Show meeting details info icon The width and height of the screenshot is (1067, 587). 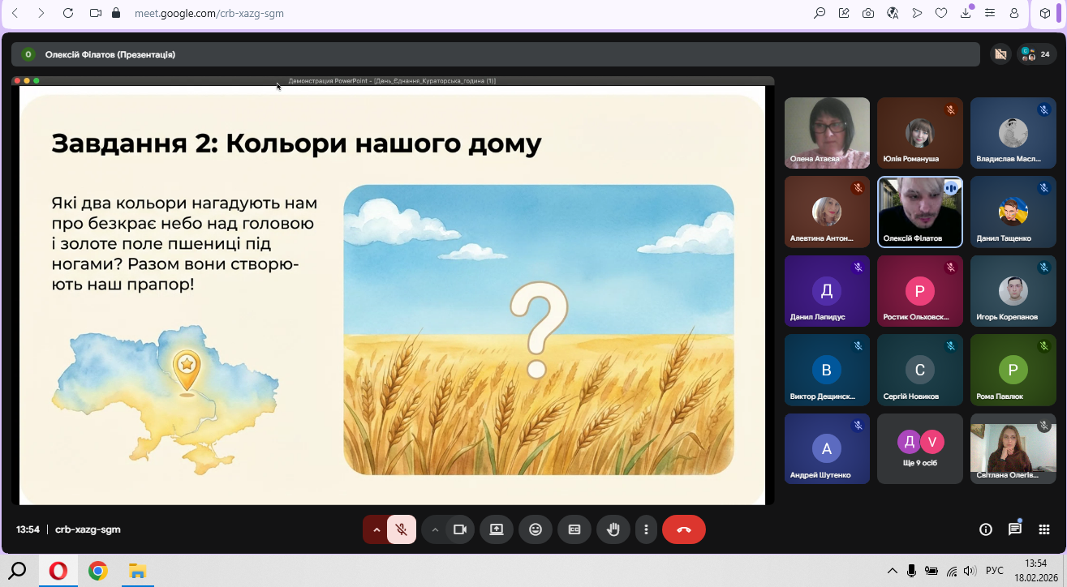click(986, 529)
